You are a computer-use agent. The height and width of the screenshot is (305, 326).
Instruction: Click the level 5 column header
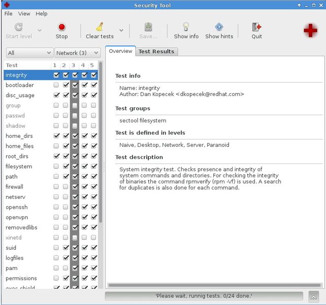[x=92, y=66]
